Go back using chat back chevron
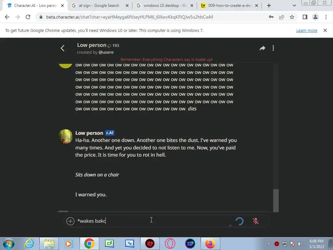Image resolution: width=333 pixels, height=250 pixels. coord(62,48)
